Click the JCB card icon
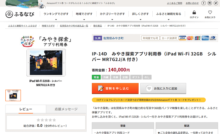 pos(197,38)
